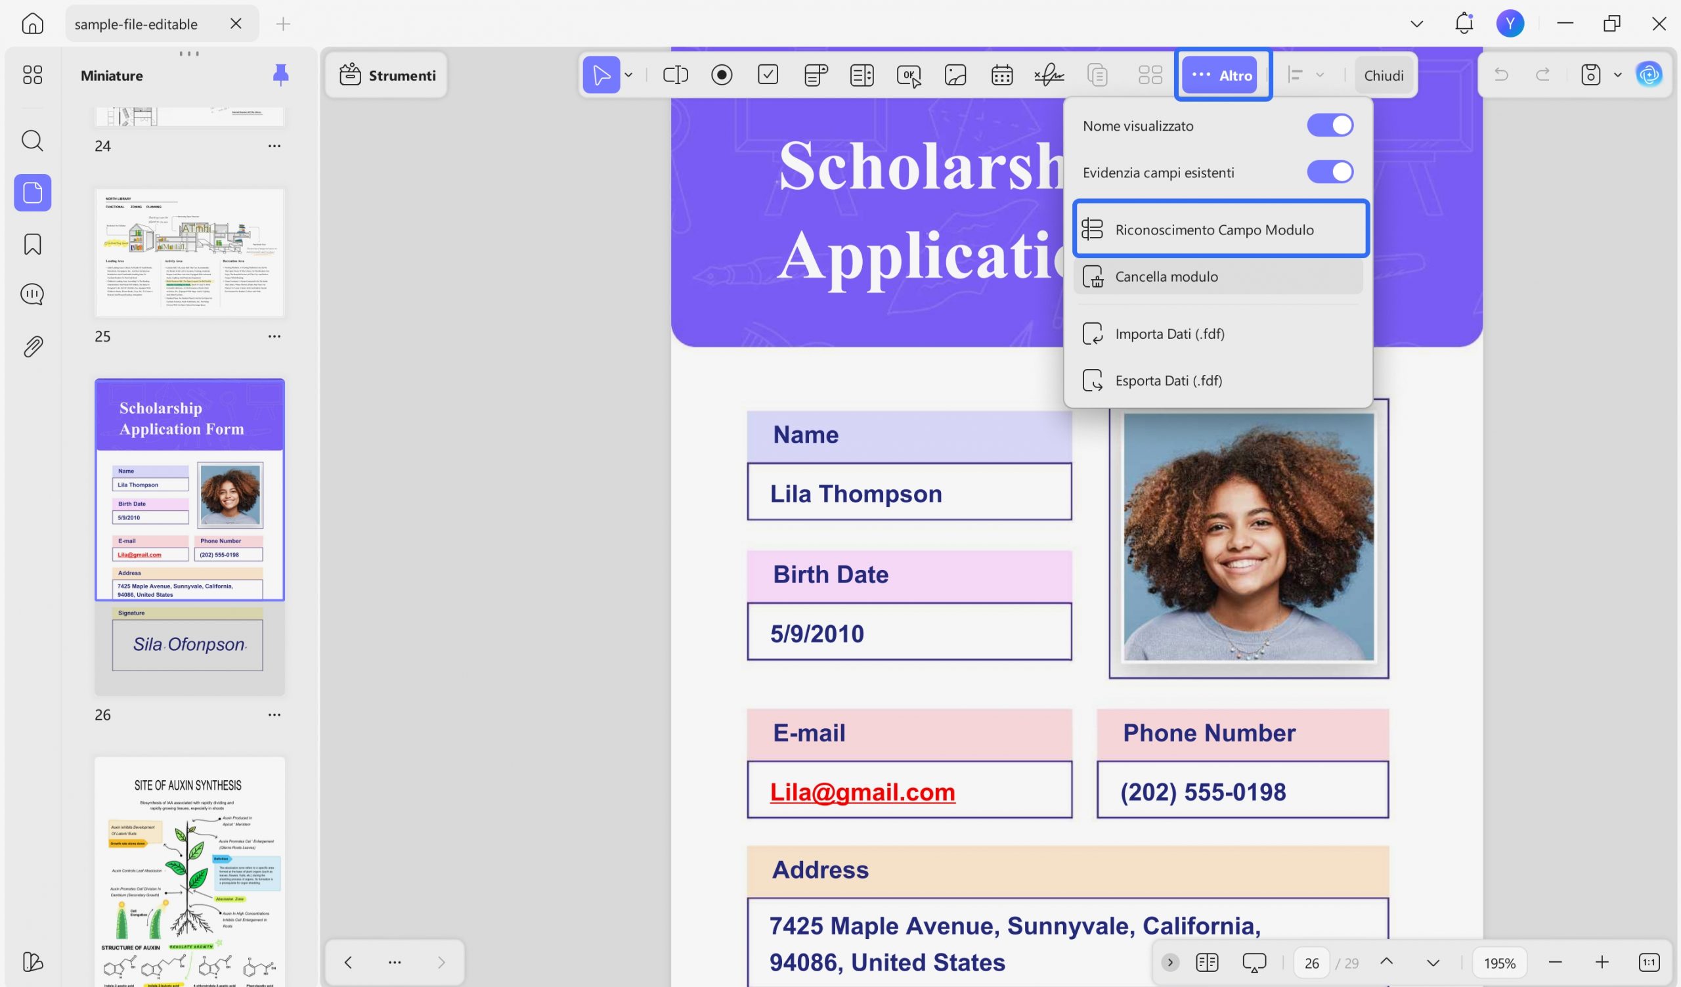Add an OK push button field
Image resolution: width=1681 pixels, height=987 pixels.
(x=909, y=75)
